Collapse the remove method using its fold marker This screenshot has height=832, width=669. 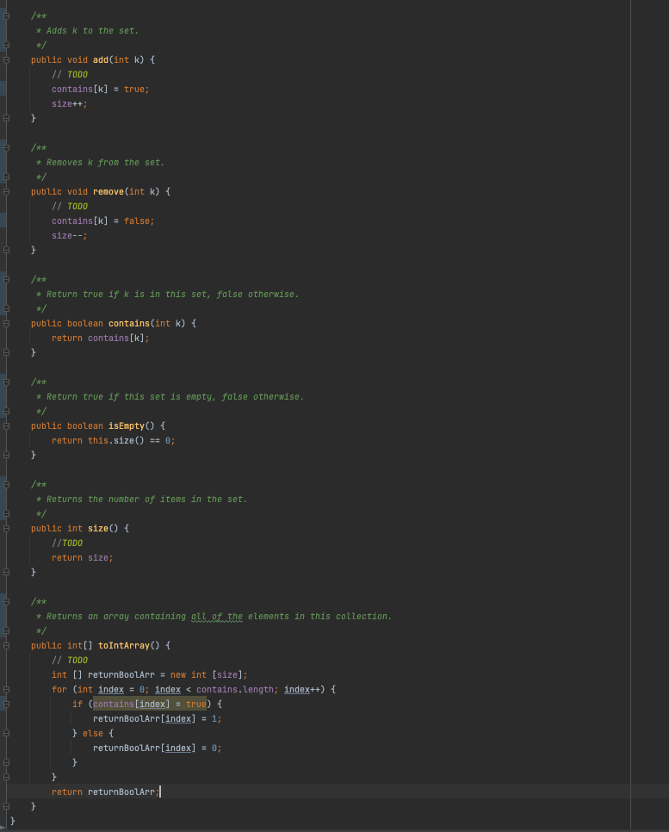pos(6,192)
